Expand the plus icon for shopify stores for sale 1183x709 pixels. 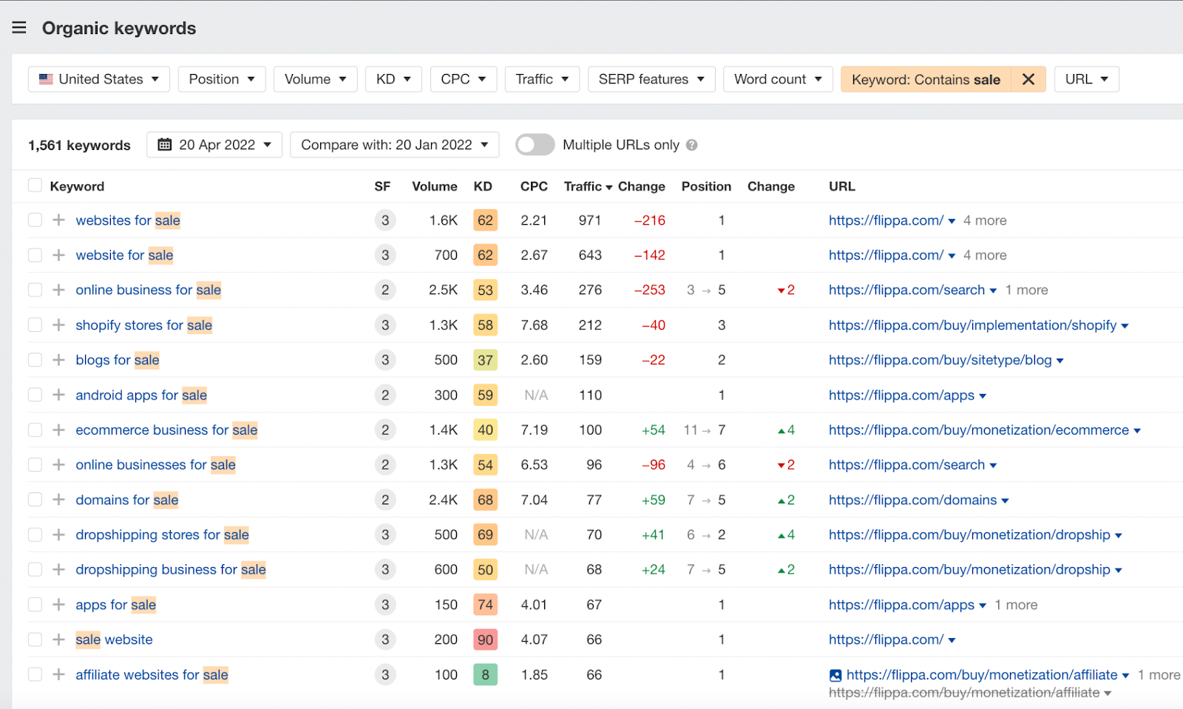pos(58,325)
